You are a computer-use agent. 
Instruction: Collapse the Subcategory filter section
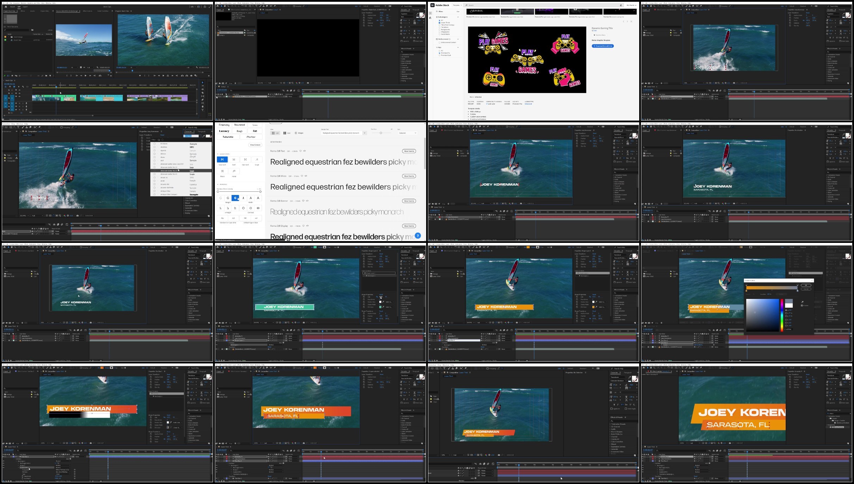[x=458, y=17]
